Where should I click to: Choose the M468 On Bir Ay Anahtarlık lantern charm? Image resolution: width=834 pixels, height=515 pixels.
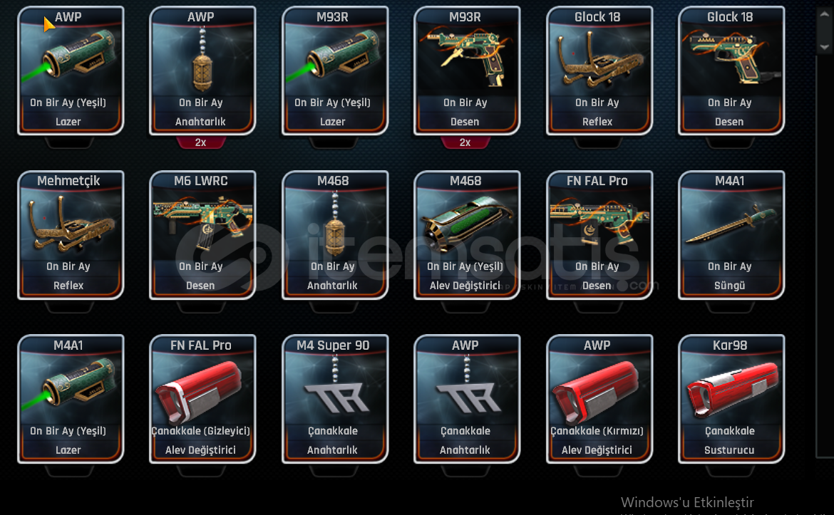pyautogui.click(x=335, y=234)
